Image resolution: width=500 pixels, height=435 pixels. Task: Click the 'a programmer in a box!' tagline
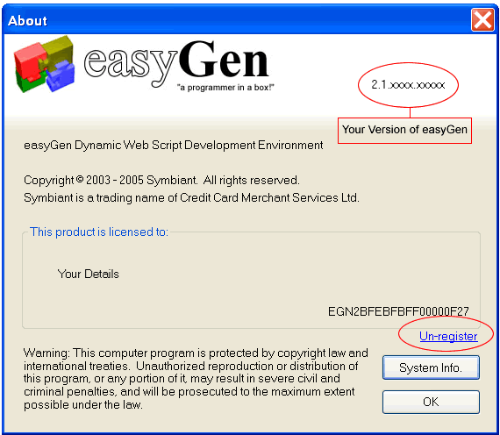[x=225, y=88]
